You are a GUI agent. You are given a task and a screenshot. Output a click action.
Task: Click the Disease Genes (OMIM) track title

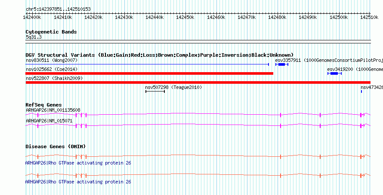[x=56, y=147]
